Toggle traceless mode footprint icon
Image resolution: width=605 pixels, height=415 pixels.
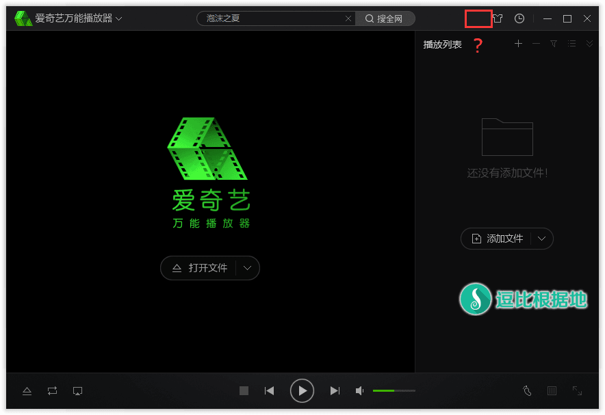527,391
